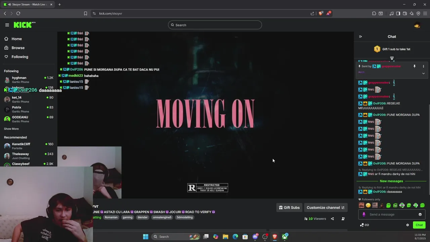The height and width of the screenshot is (242, 430).
Task: Open Brave Wallet icon
Action: point(405,13)
